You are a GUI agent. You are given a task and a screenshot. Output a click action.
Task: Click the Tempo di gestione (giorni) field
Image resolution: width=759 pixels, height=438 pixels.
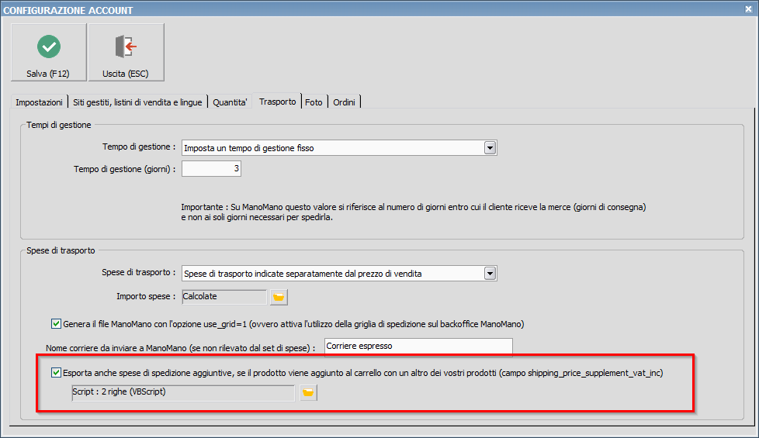(x=212, y=169)
